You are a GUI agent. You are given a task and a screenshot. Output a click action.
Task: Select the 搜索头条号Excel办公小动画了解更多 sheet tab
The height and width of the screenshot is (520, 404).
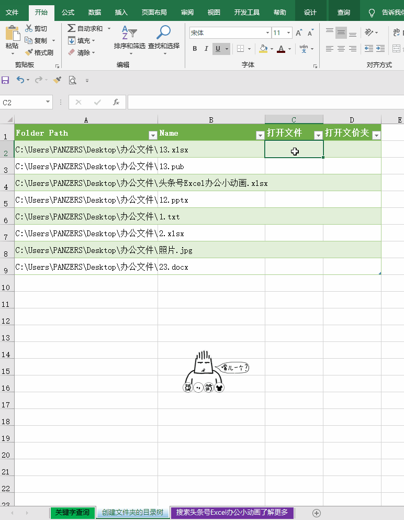(232, 513)
